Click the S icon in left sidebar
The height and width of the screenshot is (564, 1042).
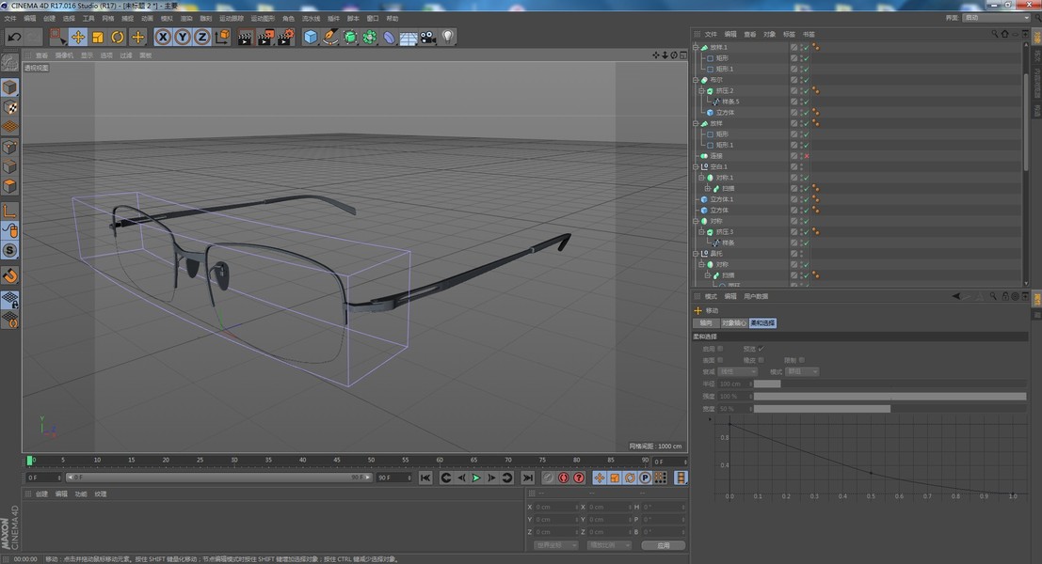point(9,250)
